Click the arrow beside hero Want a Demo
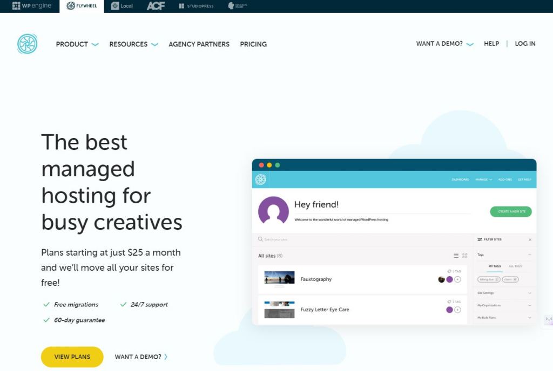553x371 pixels. pyautogui.click(x=166, y=357)
